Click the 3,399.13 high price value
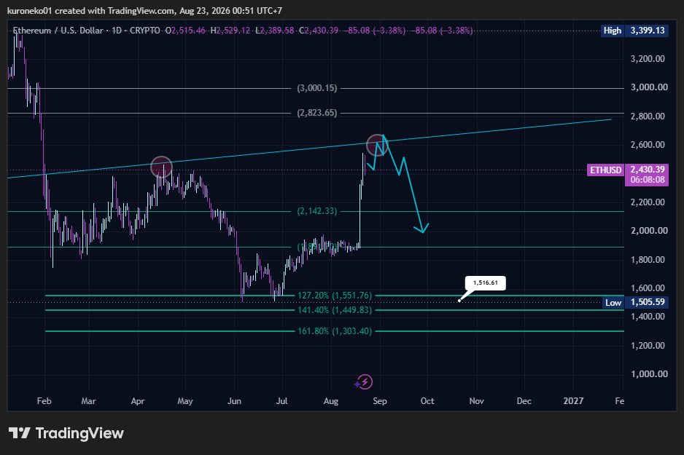 pos(648,31)
